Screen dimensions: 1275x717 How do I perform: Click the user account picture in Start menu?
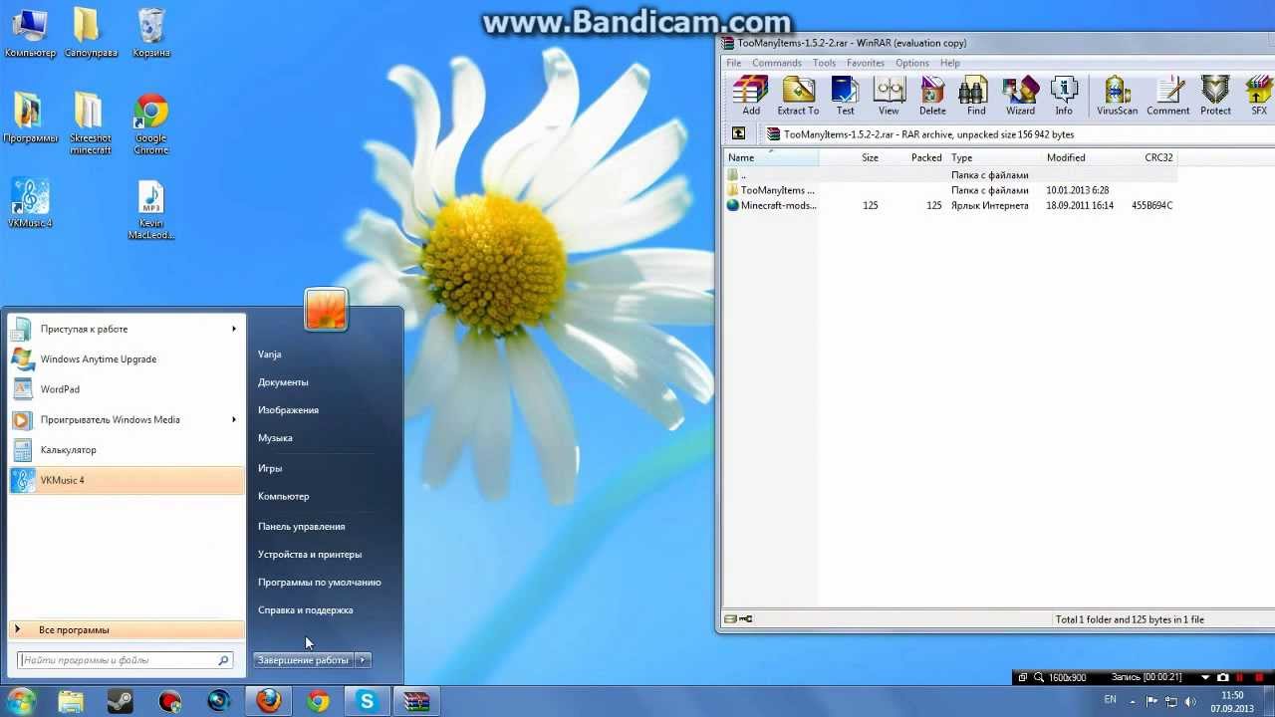tap(326, 310)
